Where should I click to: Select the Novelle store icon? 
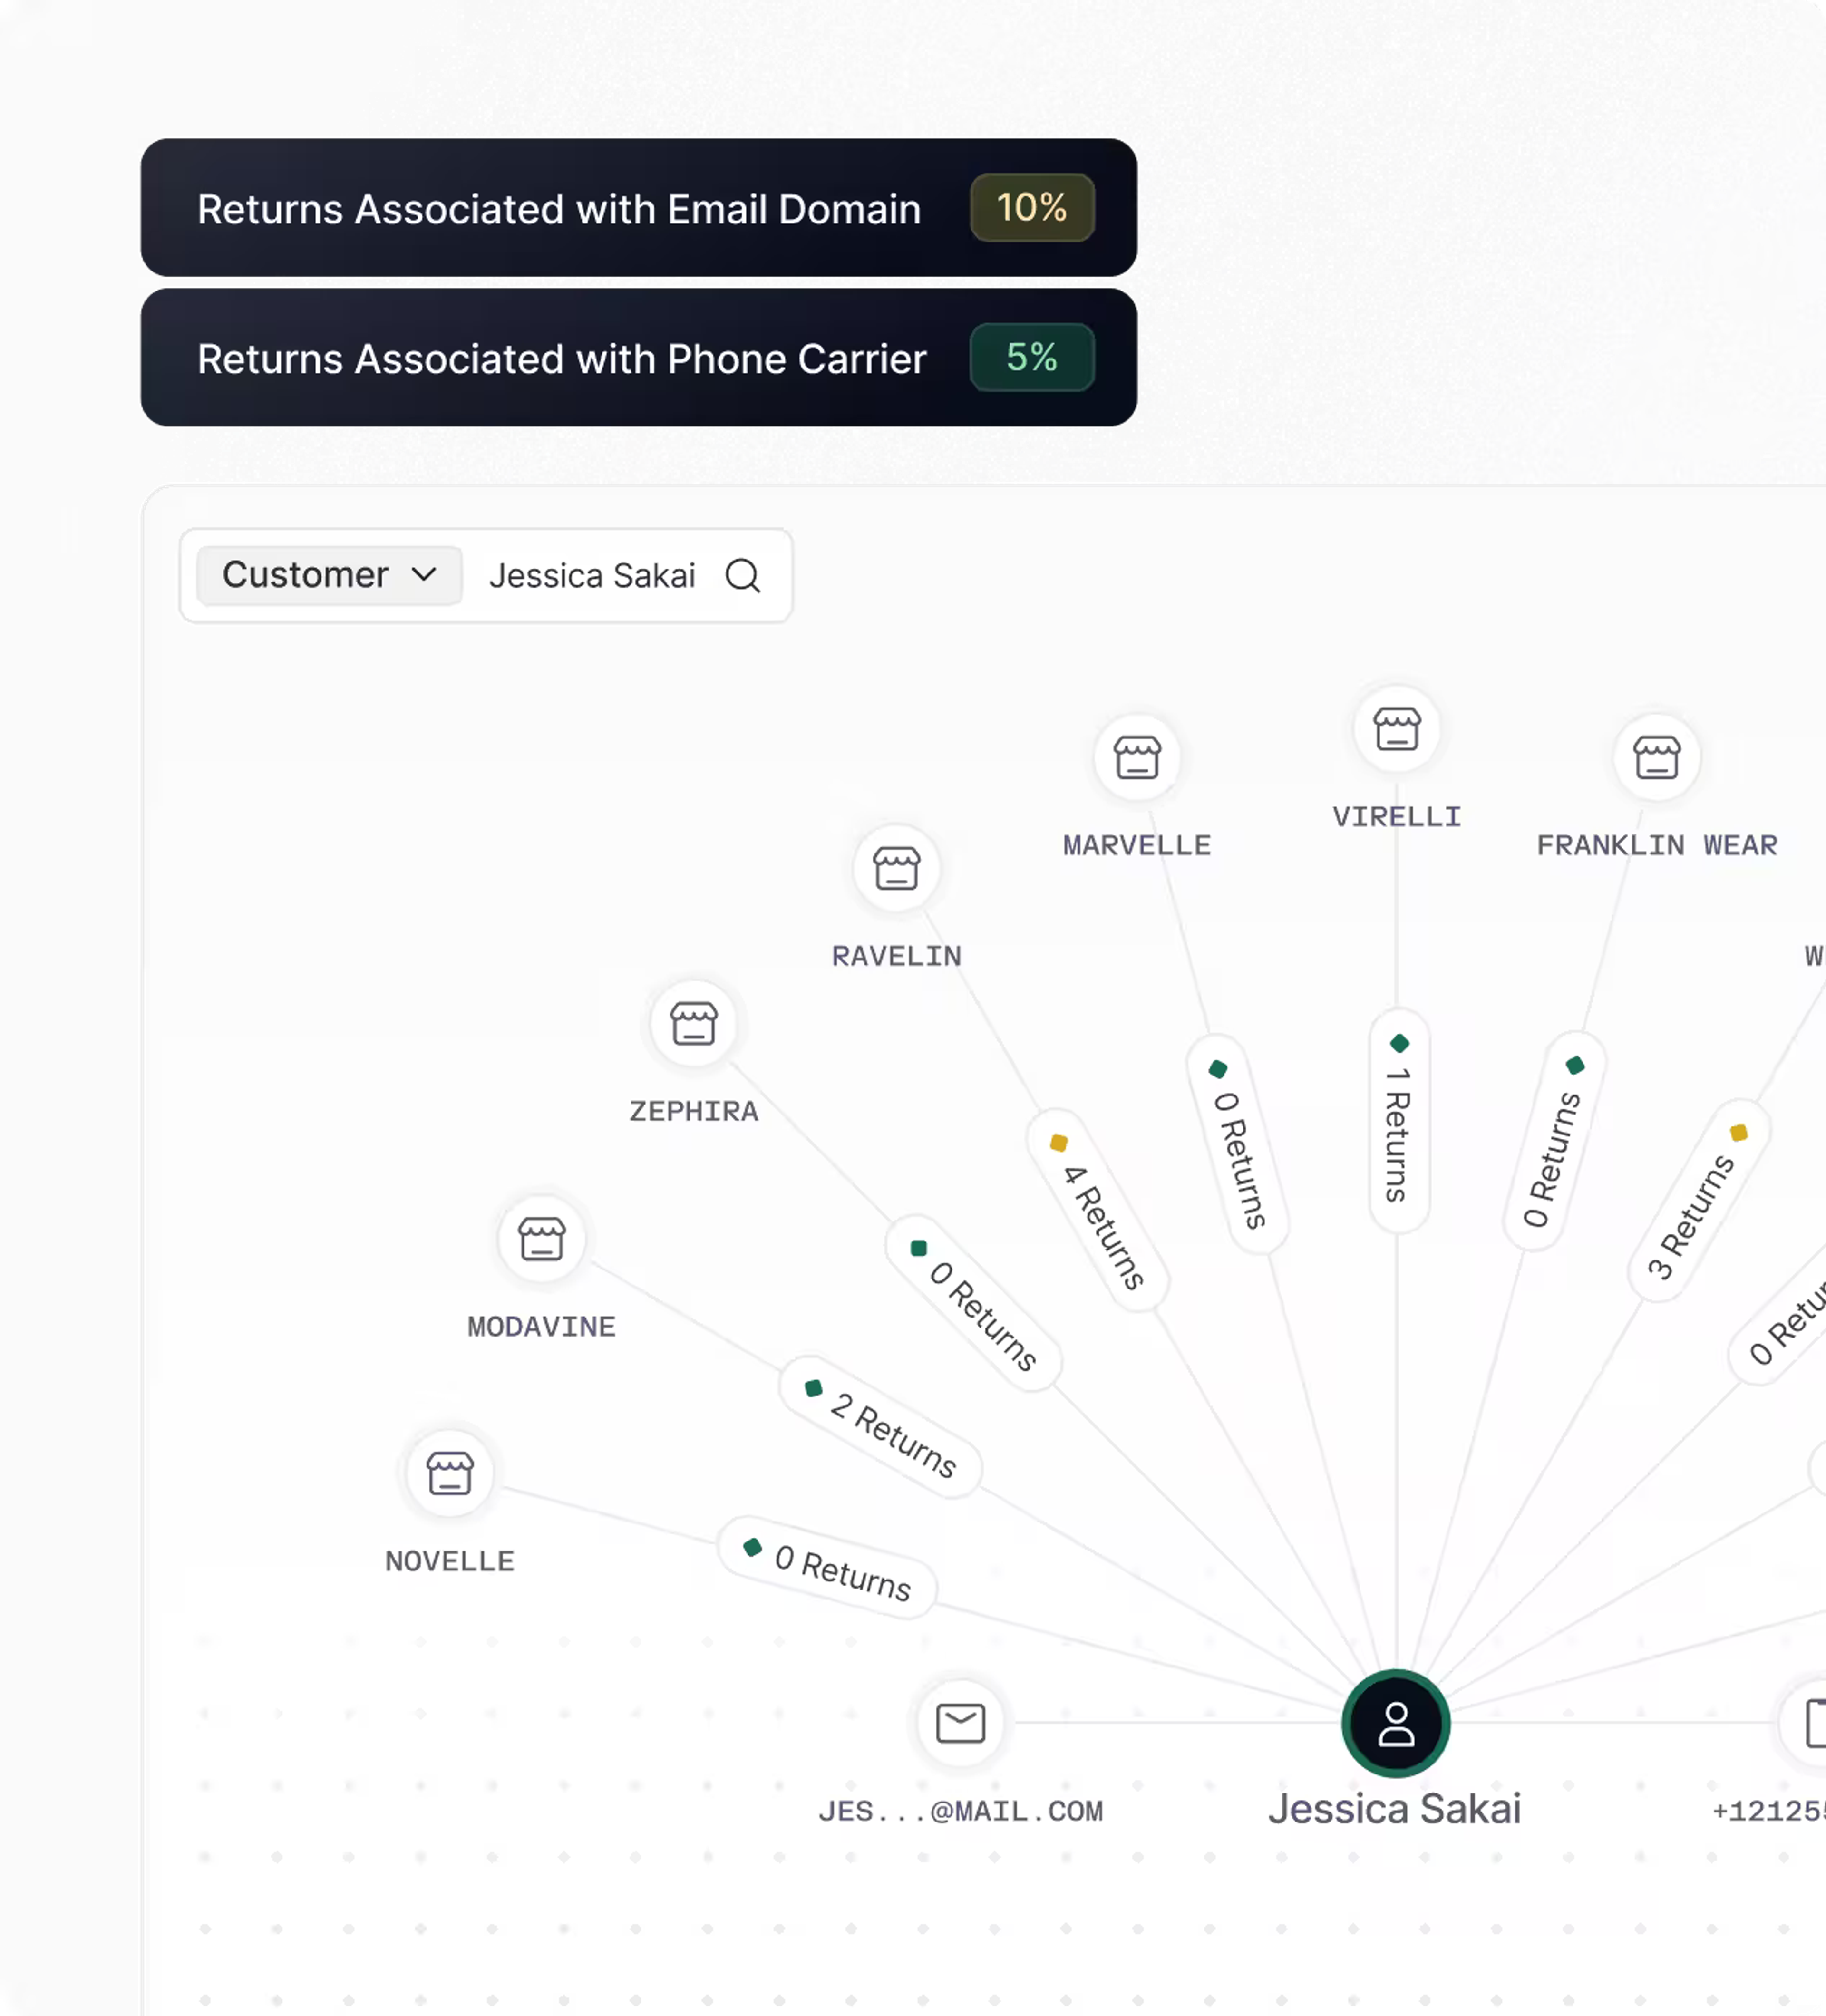click(449, 1473)
